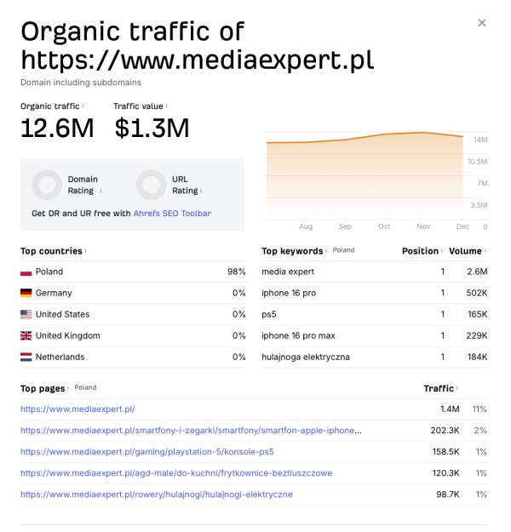Click the orange traffic trend chart area
Viewport: 511px width, 532px height.
[365, 175]
